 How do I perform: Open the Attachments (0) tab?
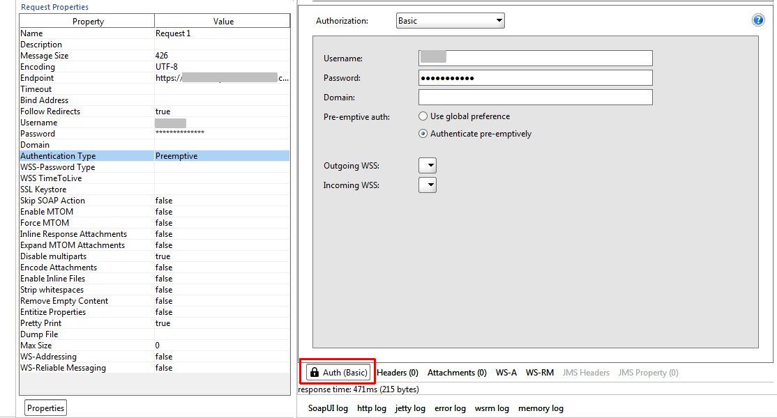[x=457, y=373]
